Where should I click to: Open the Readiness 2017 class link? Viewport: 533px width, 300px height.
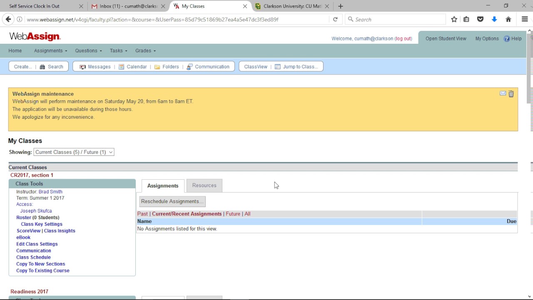click(x=29, y=292)
